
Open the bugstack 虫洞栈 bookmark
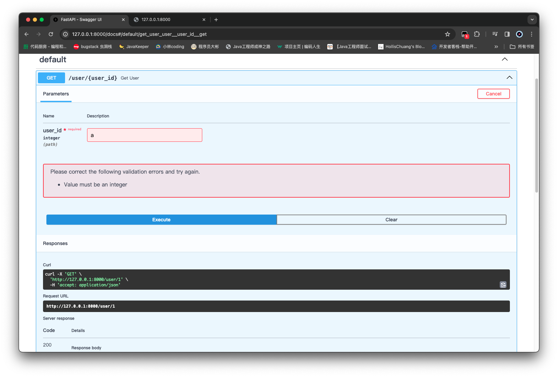tap(93, 47)
